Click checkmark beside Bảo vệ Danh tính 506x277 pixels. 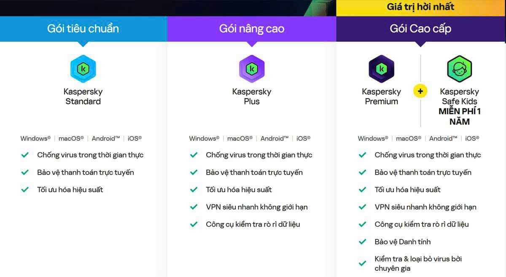tap(362, 242)
